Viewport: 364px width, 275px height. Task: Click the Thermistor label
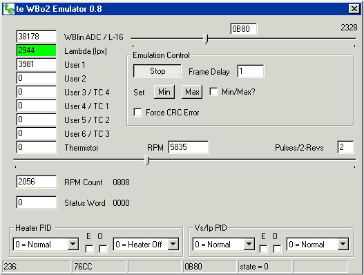(82, 148)
